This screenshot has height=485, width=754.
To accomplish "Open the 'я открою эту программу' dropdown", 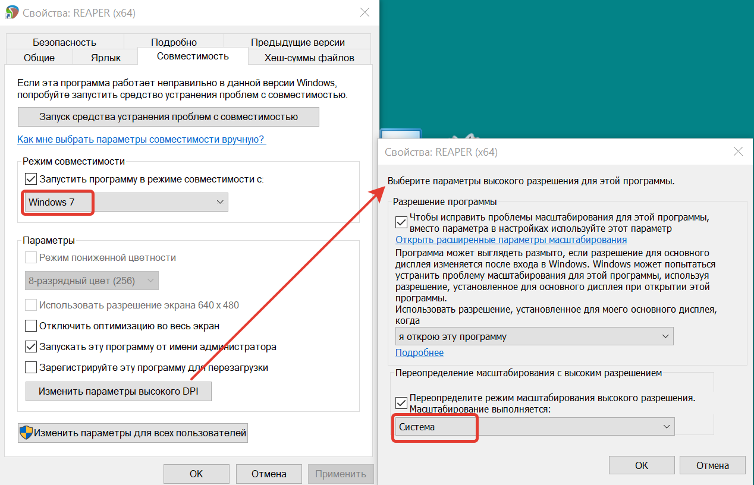I will point(535,336).
